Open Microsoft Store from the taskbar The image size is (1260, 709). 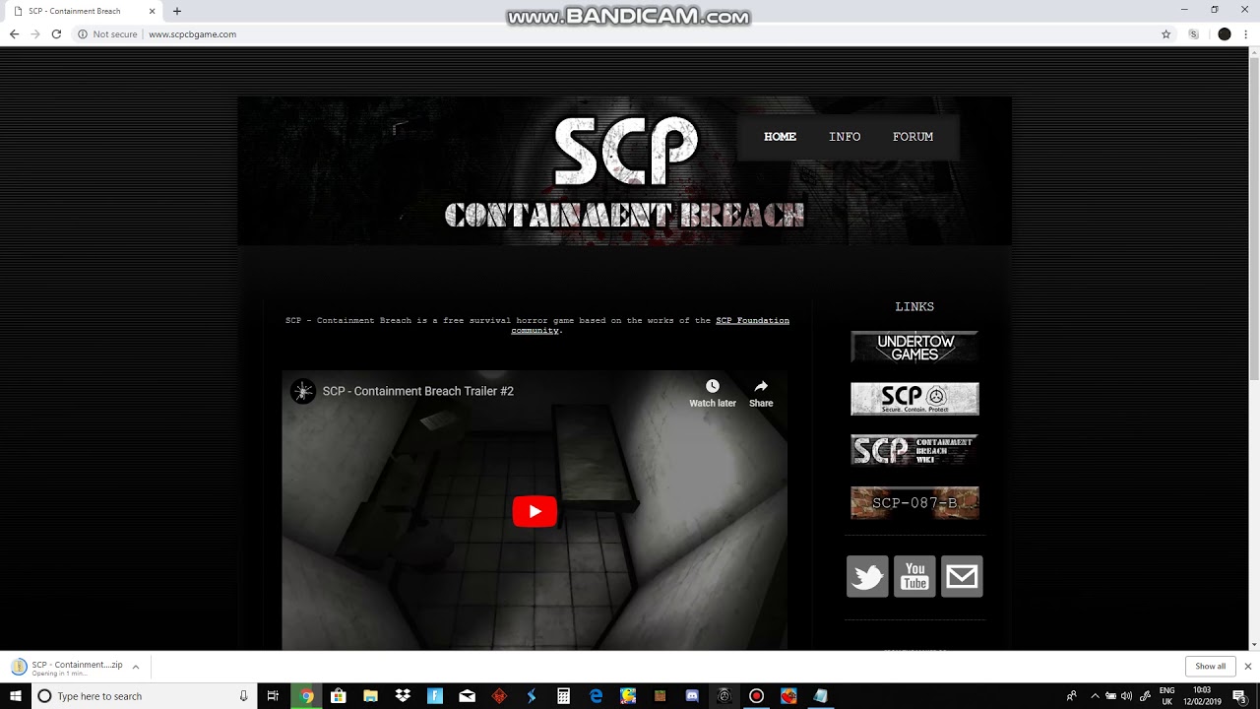(339, 696)
